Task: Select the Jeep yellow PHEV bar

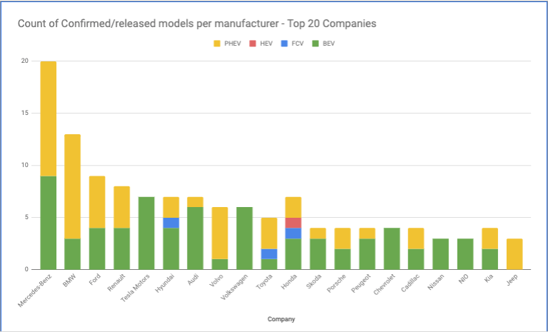Action: [514, 254]
